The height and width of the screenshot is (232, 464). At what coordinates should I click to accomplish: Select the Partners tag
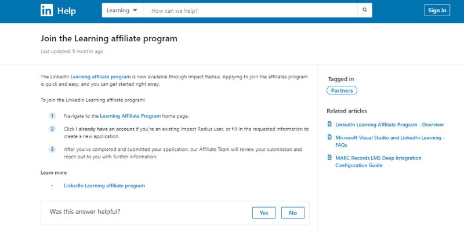(x=342, y=90)
